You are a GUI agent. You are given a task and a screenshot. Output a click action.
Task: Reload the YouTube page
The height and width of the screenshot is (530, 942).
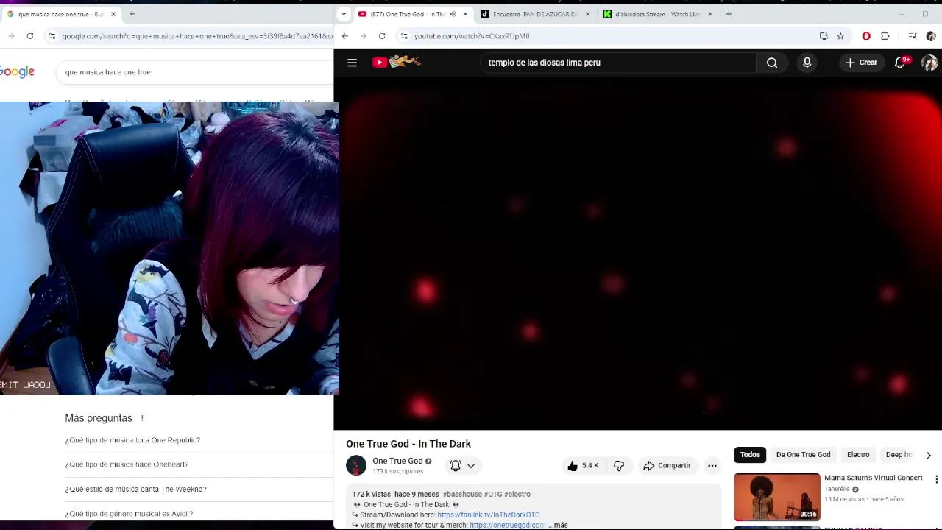[382, 35]
